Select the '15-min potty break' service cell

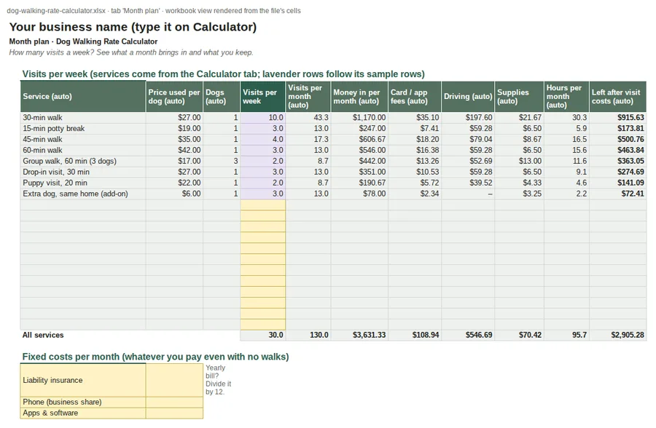[83, 129]
